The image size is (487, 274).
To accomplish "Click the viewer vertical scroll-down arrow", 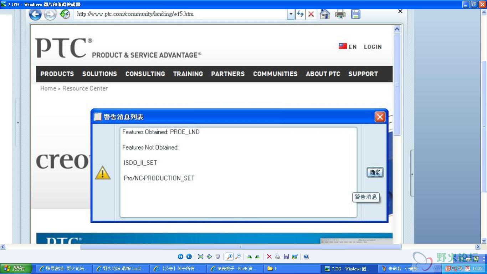I will (484, 241).
